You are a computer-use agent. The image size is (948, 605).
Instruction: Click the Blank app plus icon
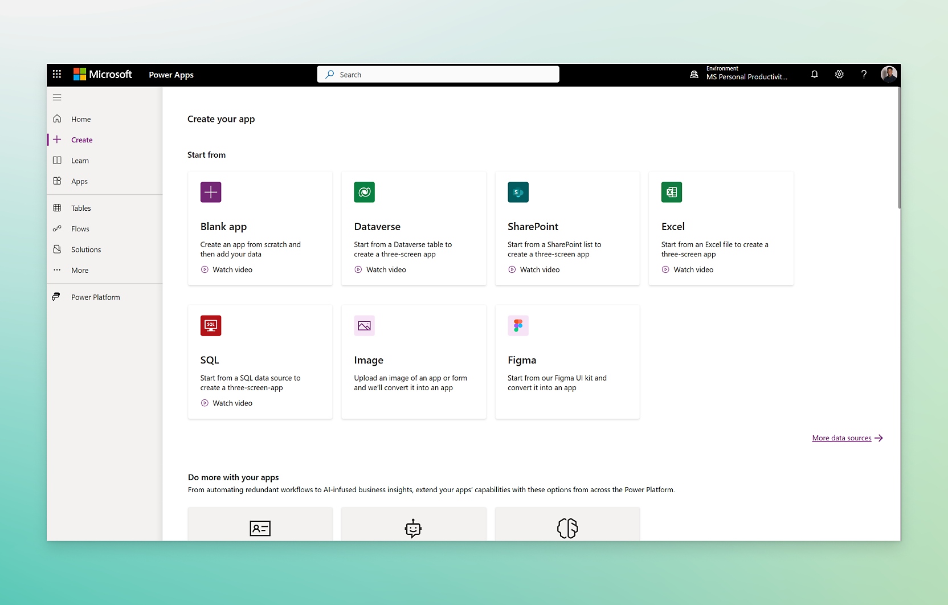pyautogui.click(x=210, y=192)
